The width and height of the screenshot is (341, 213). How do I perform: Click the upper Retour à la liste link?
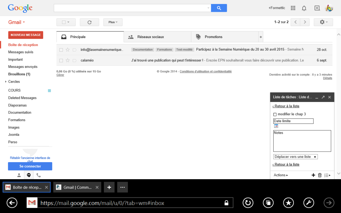click(286, 106)
